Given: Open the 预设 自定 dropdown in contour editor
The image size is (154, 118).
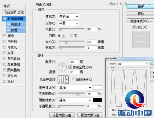Looking at the screenshot, I should (x=132, y=64).
